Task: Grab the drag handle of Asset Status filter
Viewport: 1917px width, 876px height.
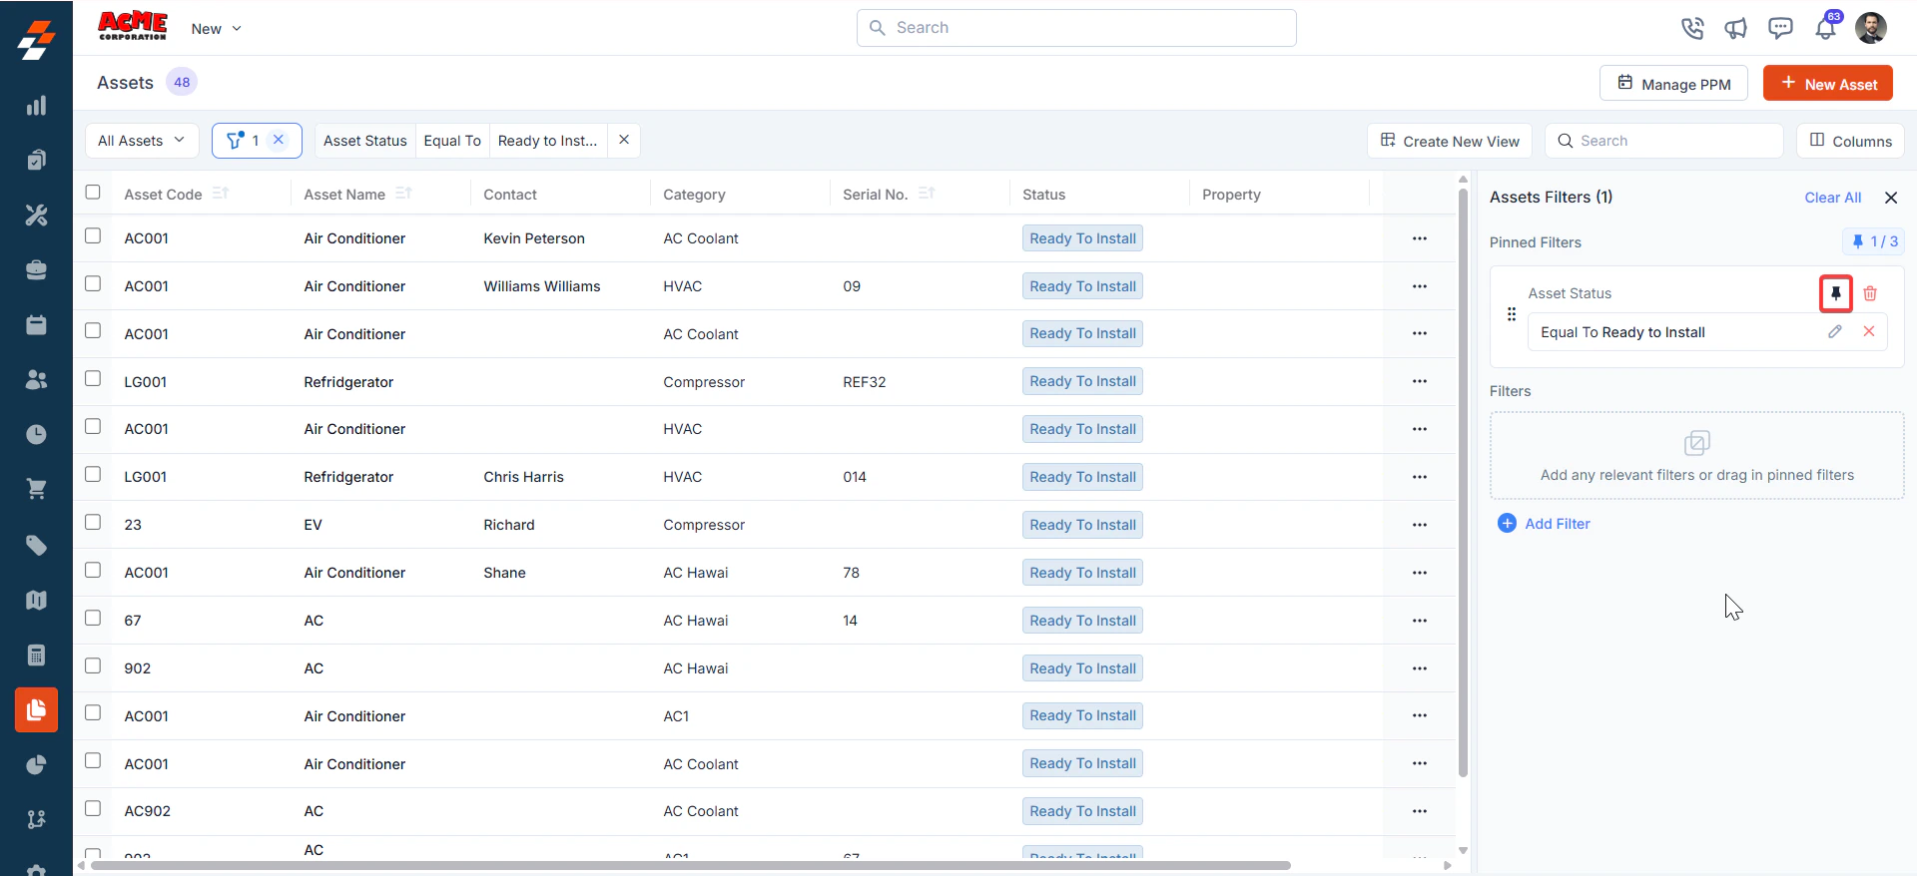Action: pos(1512,314)
